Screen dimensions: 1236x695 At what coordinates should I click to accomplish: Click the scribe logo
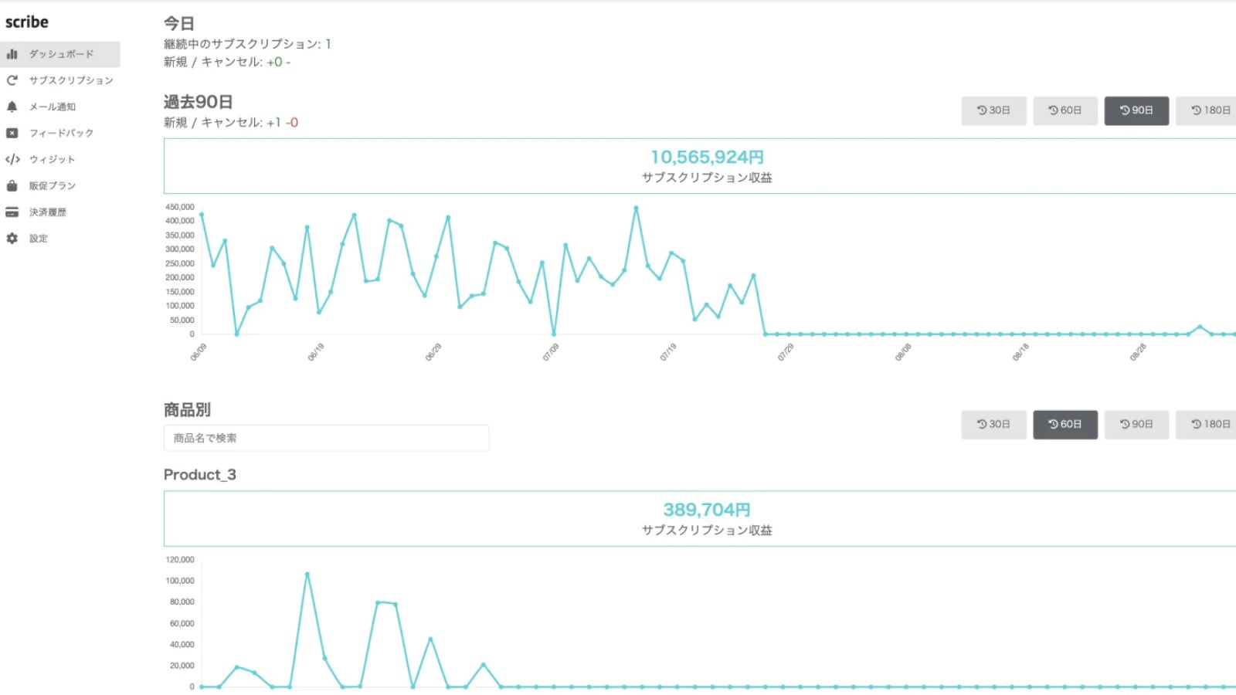click(x=27, y=22)
